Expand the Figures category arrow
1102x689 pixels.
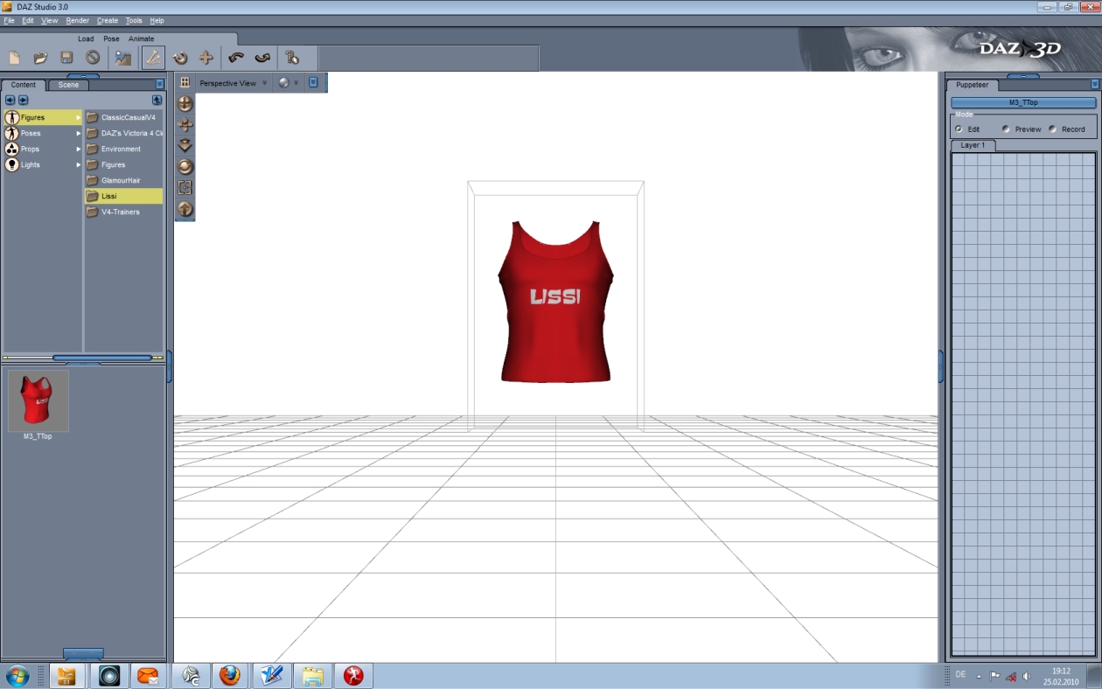(x=78, y=117)
